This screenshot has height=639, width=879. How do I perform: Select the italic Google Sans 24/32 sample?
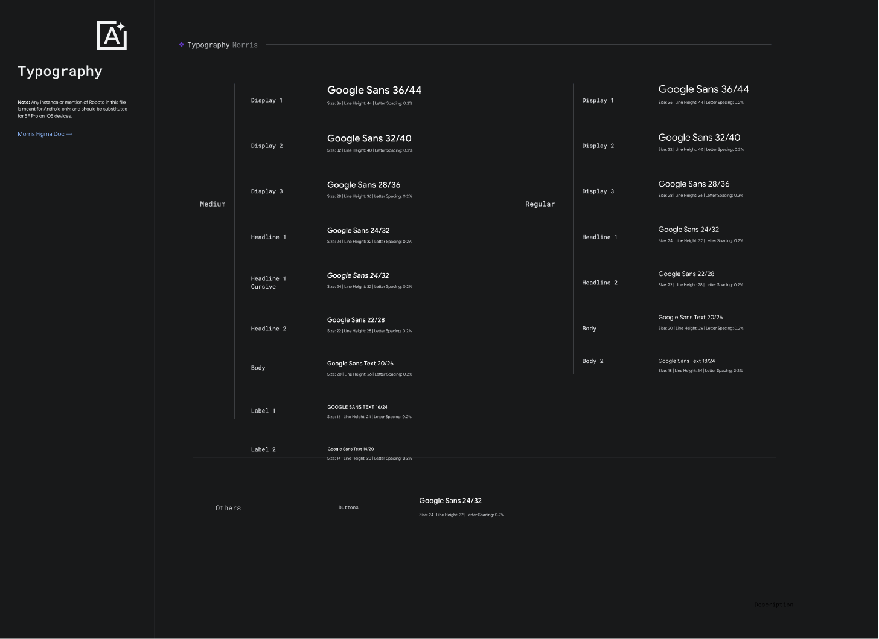pos(358,275)
